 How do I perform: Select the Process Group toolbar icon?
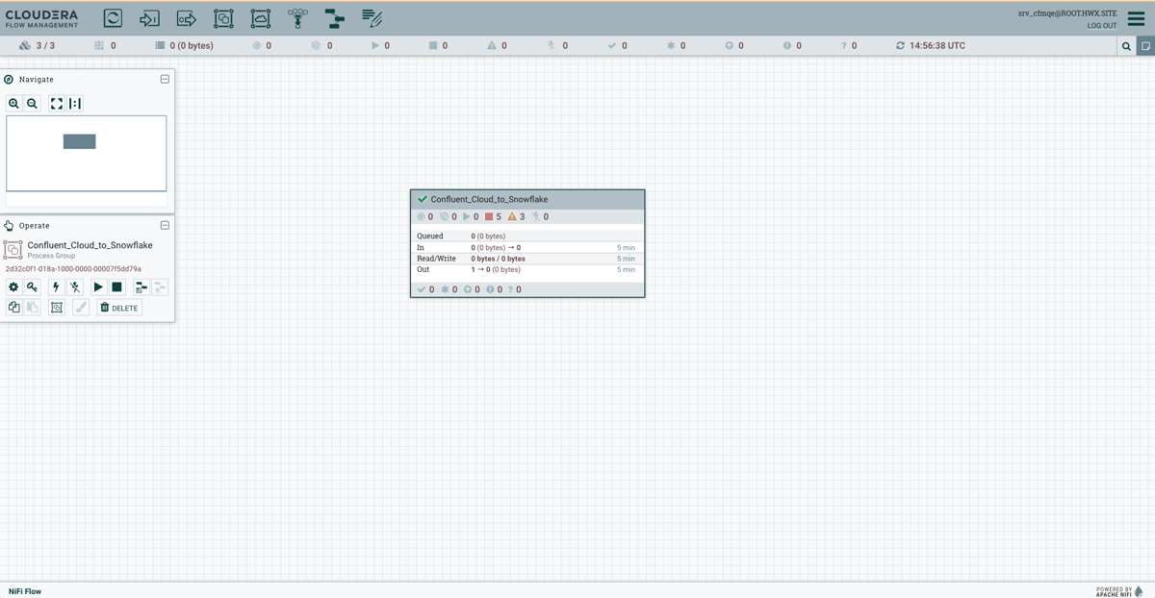(x=223, y=18)
